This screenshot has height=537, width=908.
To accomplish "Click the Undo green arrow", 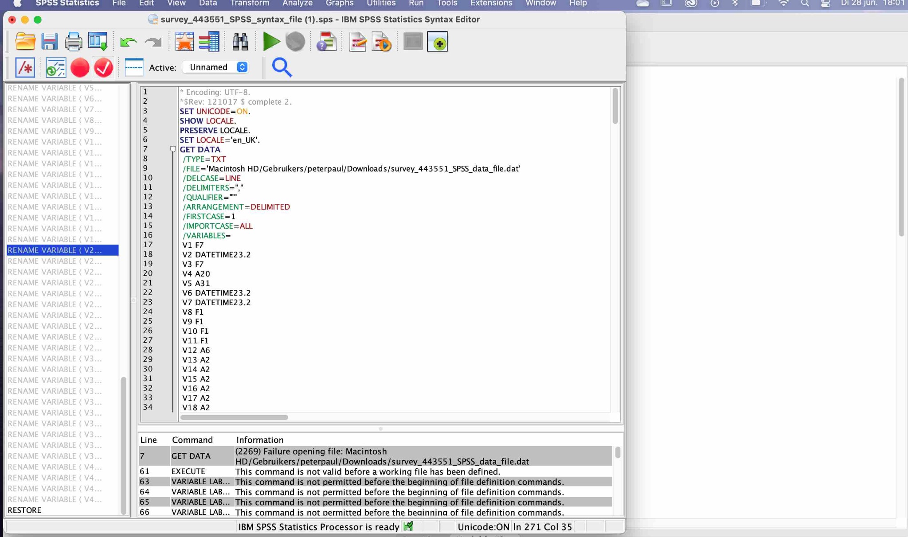I will tap(128, 42).
